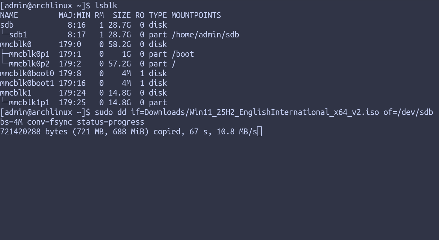439x240 pixels.
Task: Click the mmcblk1p1 partition entry
Action: (29, 103)
